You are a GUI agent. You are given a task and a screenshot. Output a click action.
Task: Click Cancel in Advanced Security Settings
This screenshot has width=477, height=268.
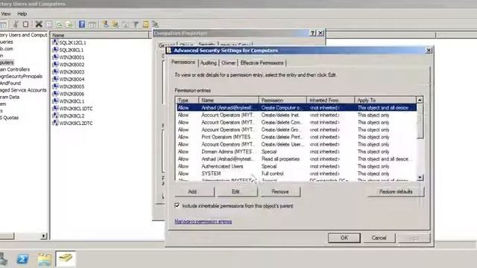tap(379, 237)
